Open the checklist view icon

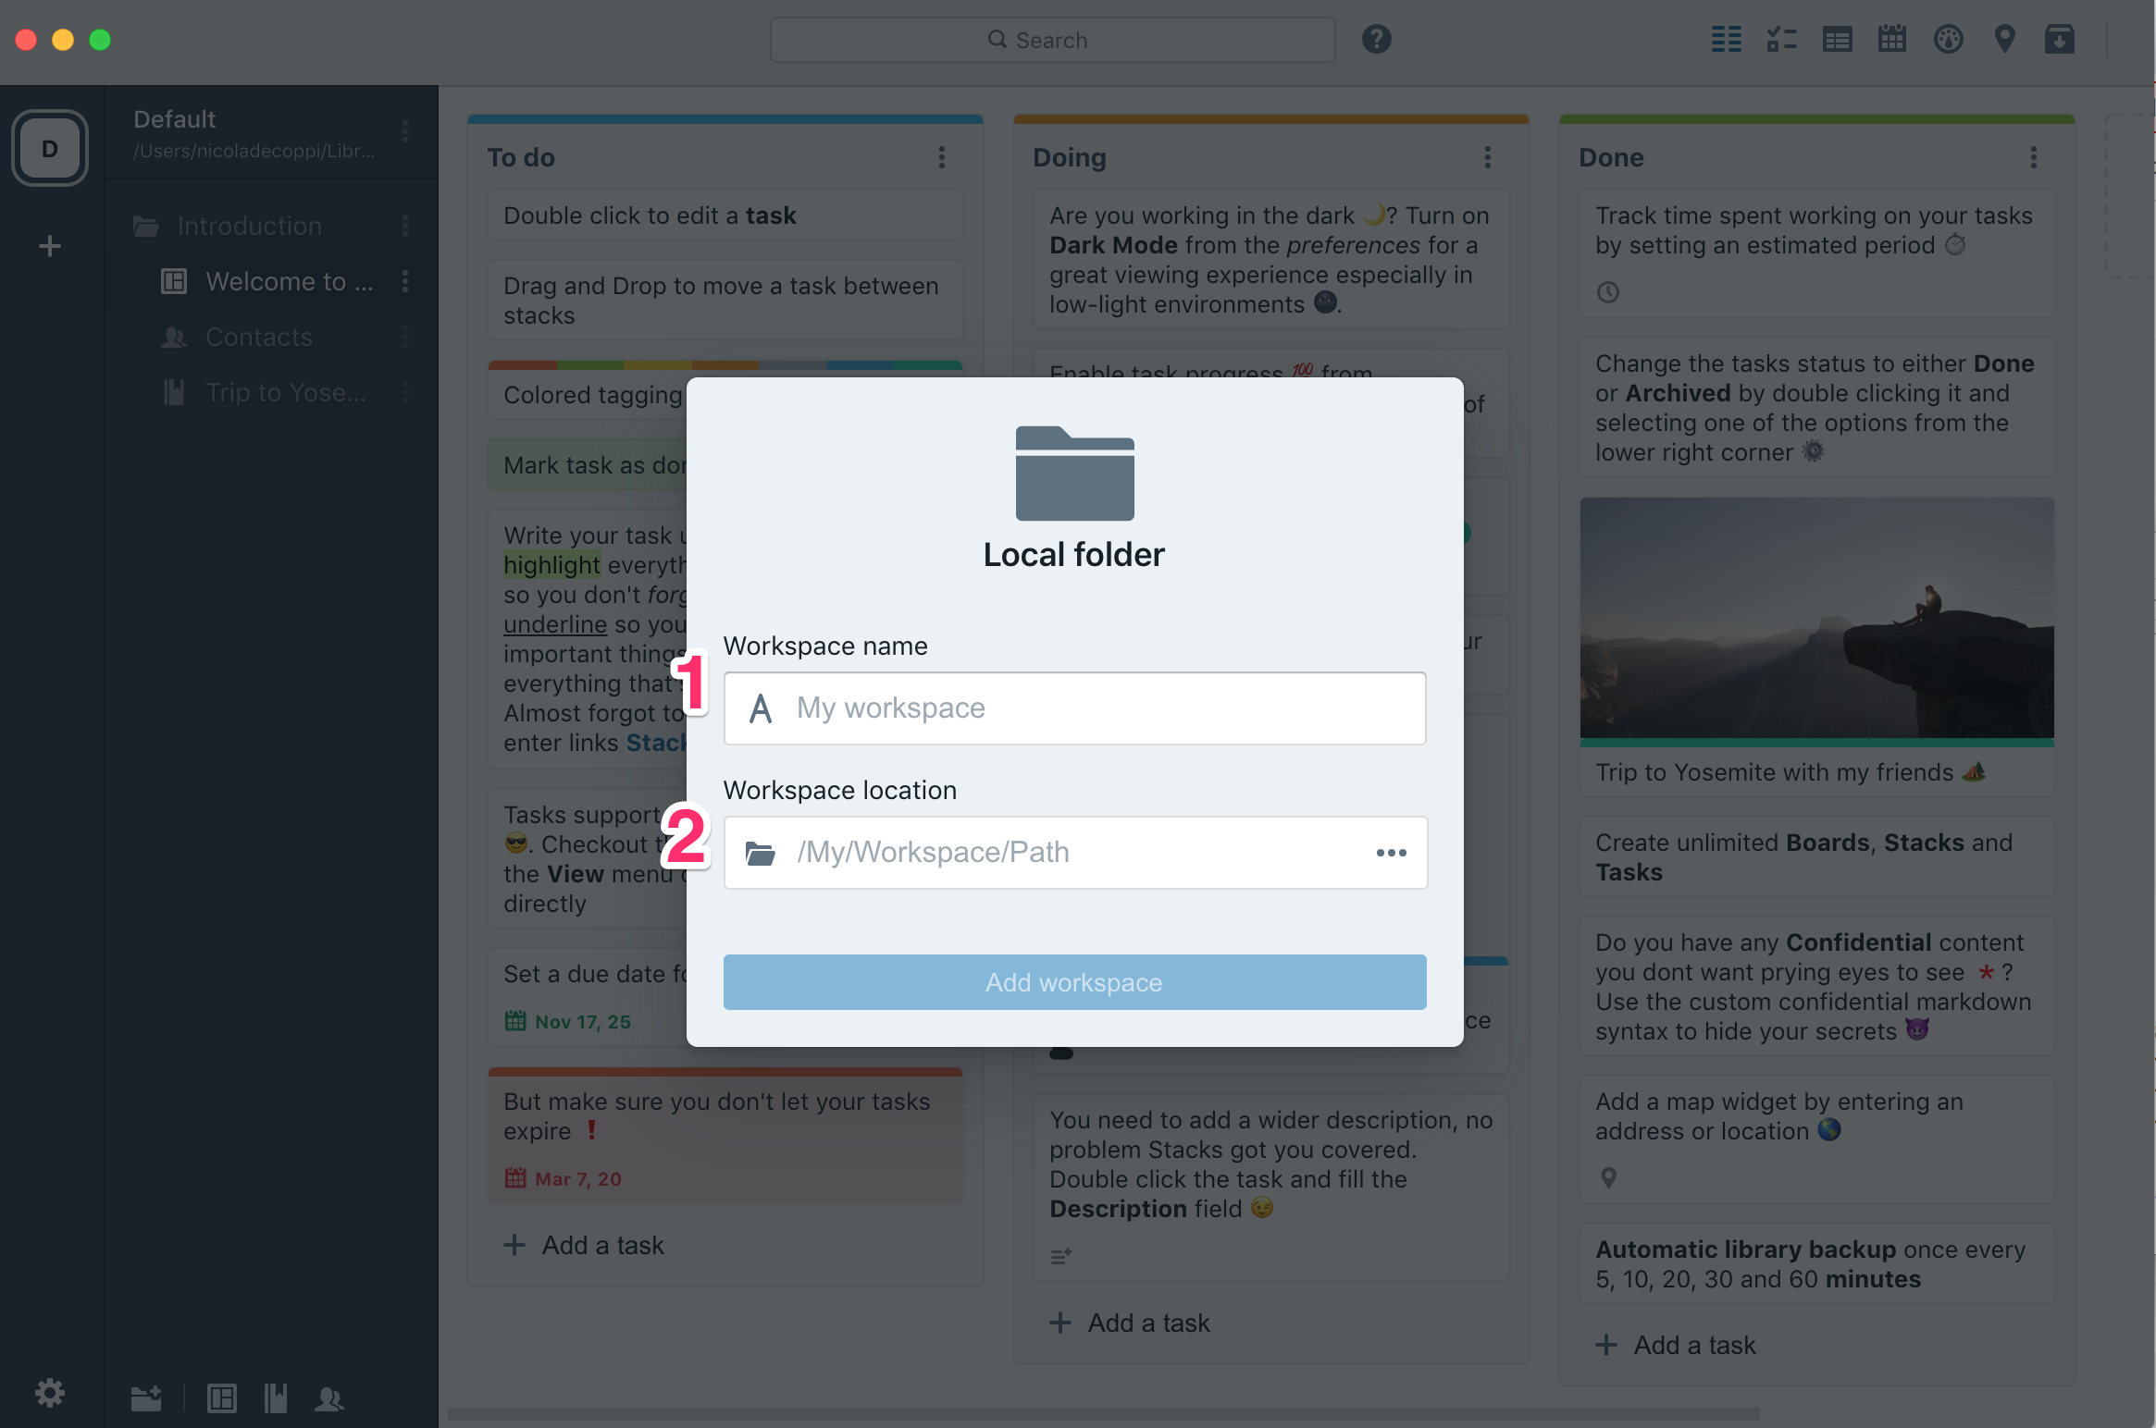(x=1781, y=40)
